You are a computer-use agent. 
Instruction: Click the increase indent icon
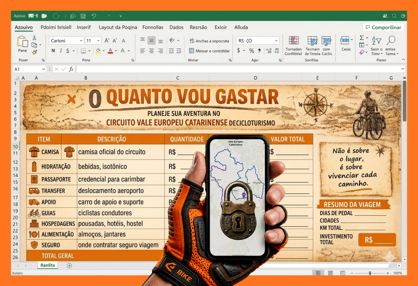(179, 51)
